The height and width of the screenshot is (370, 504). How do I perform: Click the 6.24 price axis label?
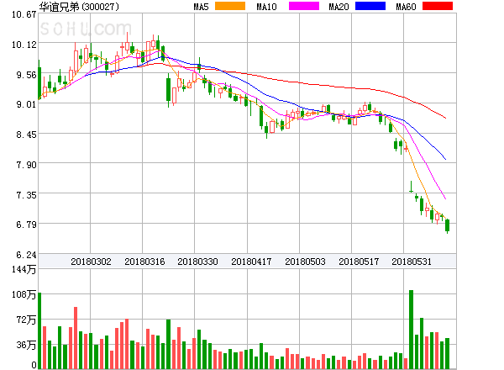click(26, 255)
